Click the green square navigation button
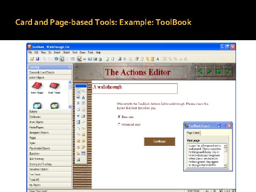 point(218,72)
